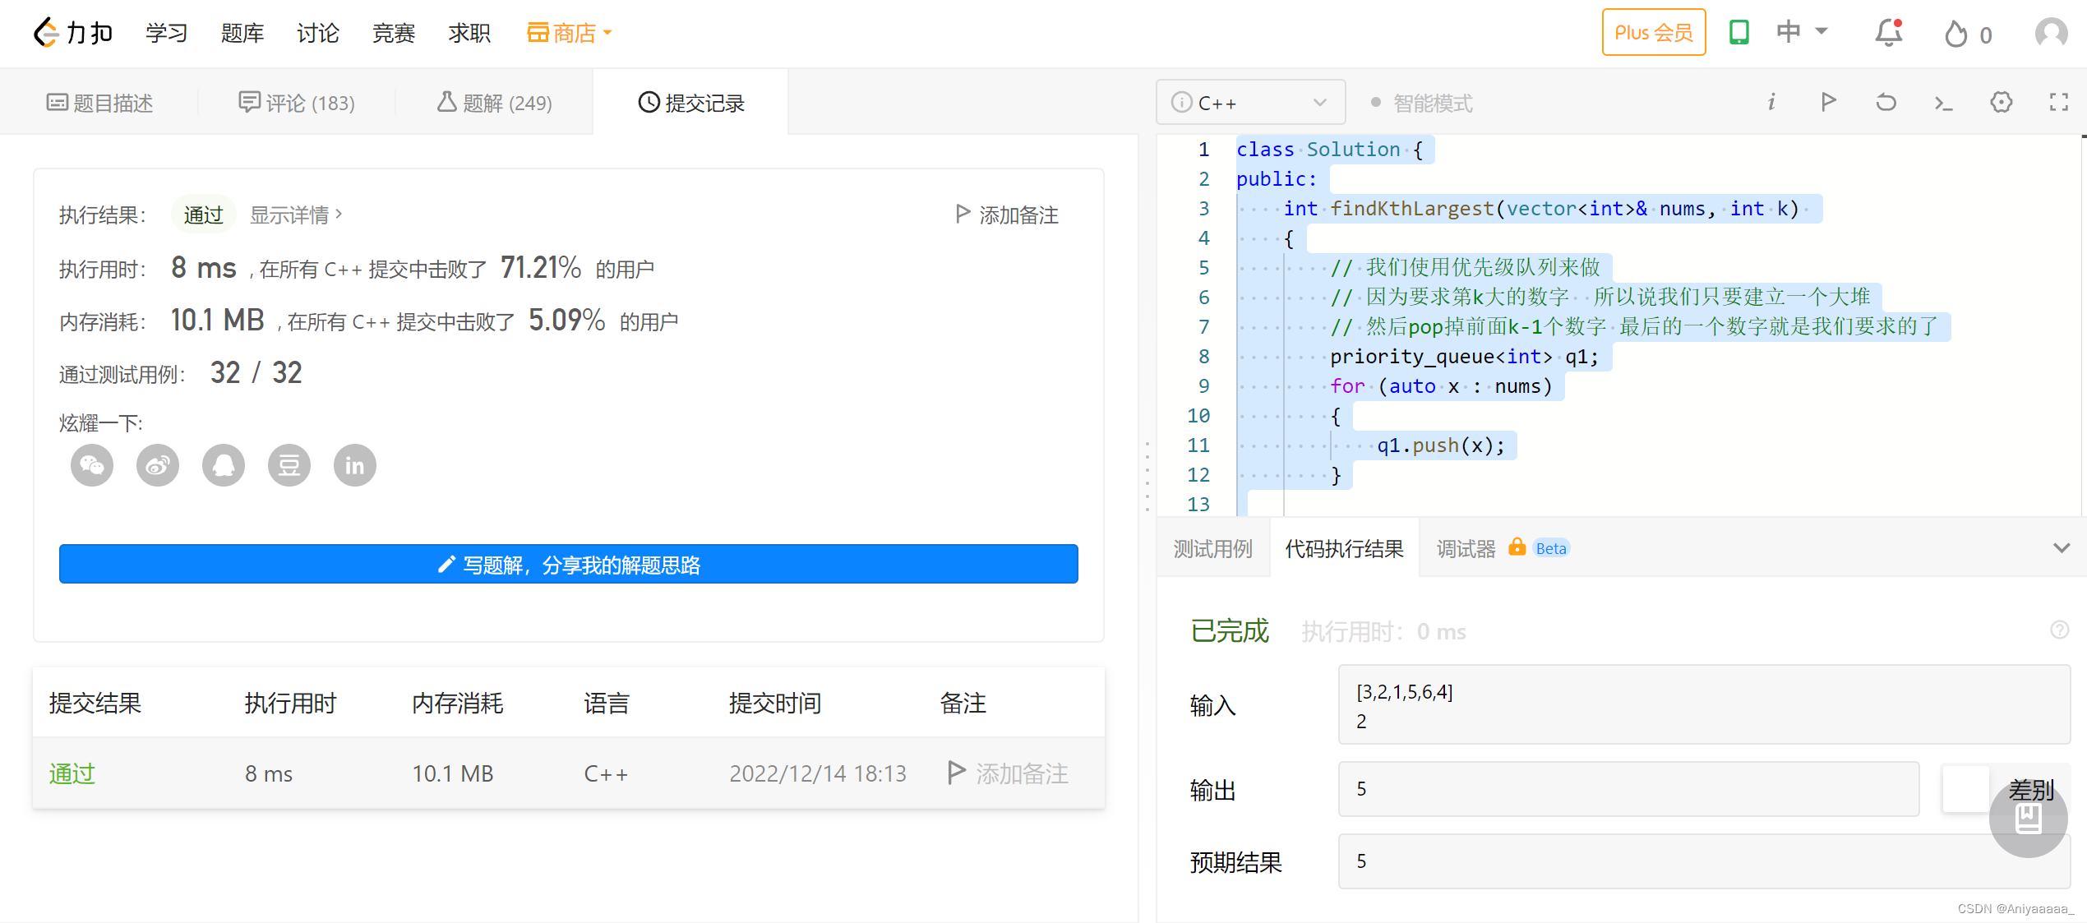Click the debugger lock icon
The width and height of the screenshot is (2087, 923).
coord(1517,547)
